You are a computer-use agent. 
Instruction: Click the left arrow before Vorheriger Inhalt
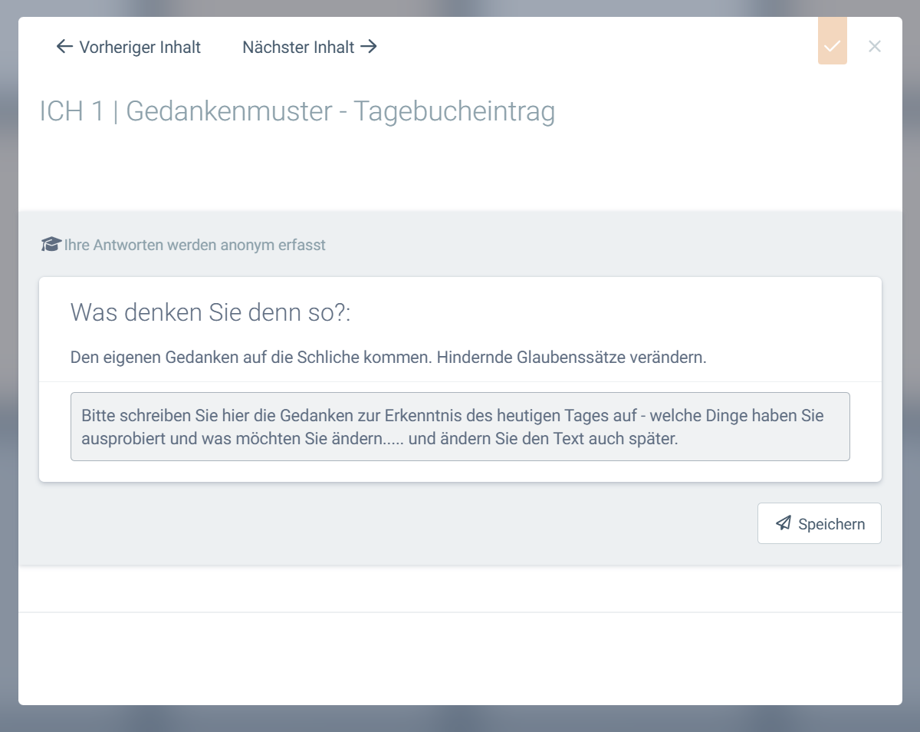(x=64, y=47)
